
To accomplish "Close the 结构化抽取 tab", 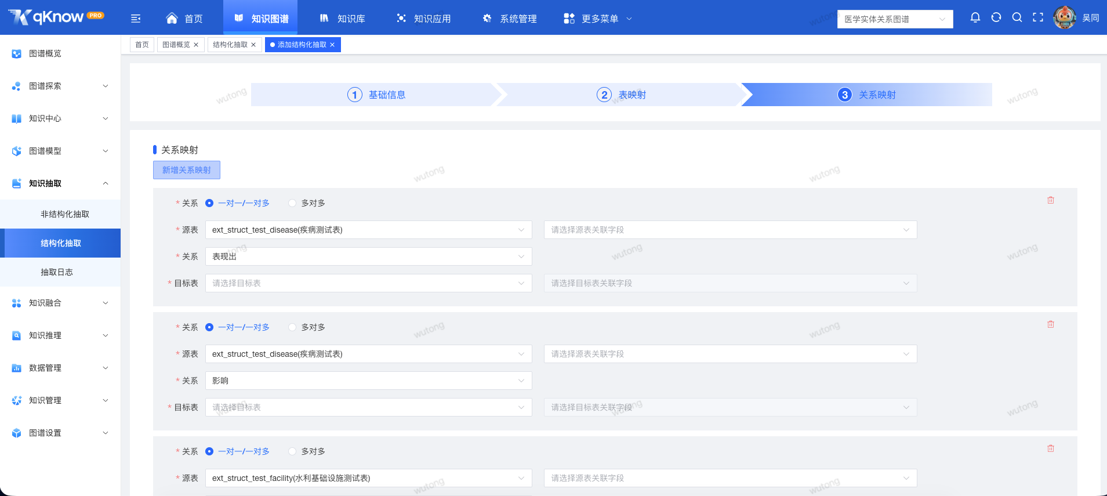I will 253,45.
